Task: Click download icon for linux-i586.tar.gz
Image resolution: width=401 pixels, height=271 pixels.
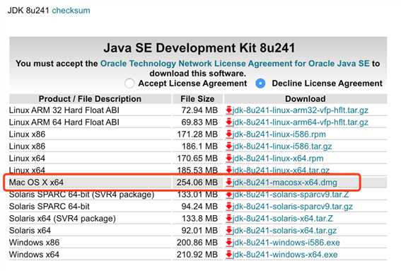Action: pos(229,146)
